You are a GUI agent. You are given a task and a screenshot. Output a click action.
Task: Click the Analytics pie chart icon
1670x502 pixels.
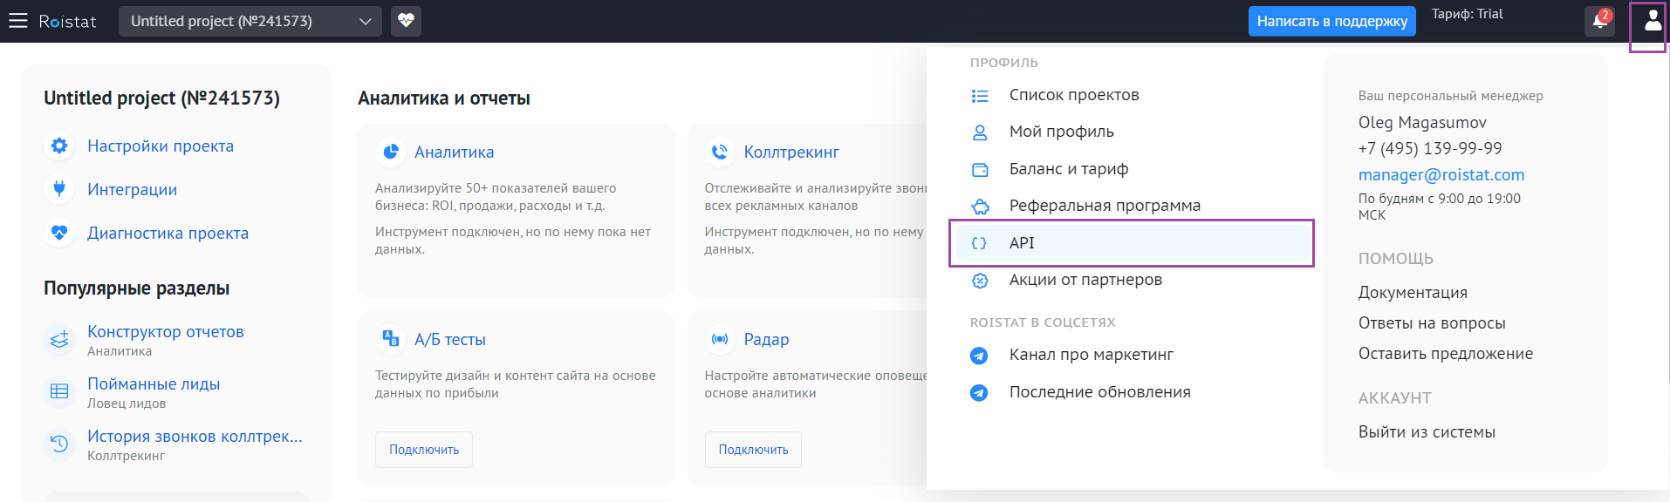point(390,152)
